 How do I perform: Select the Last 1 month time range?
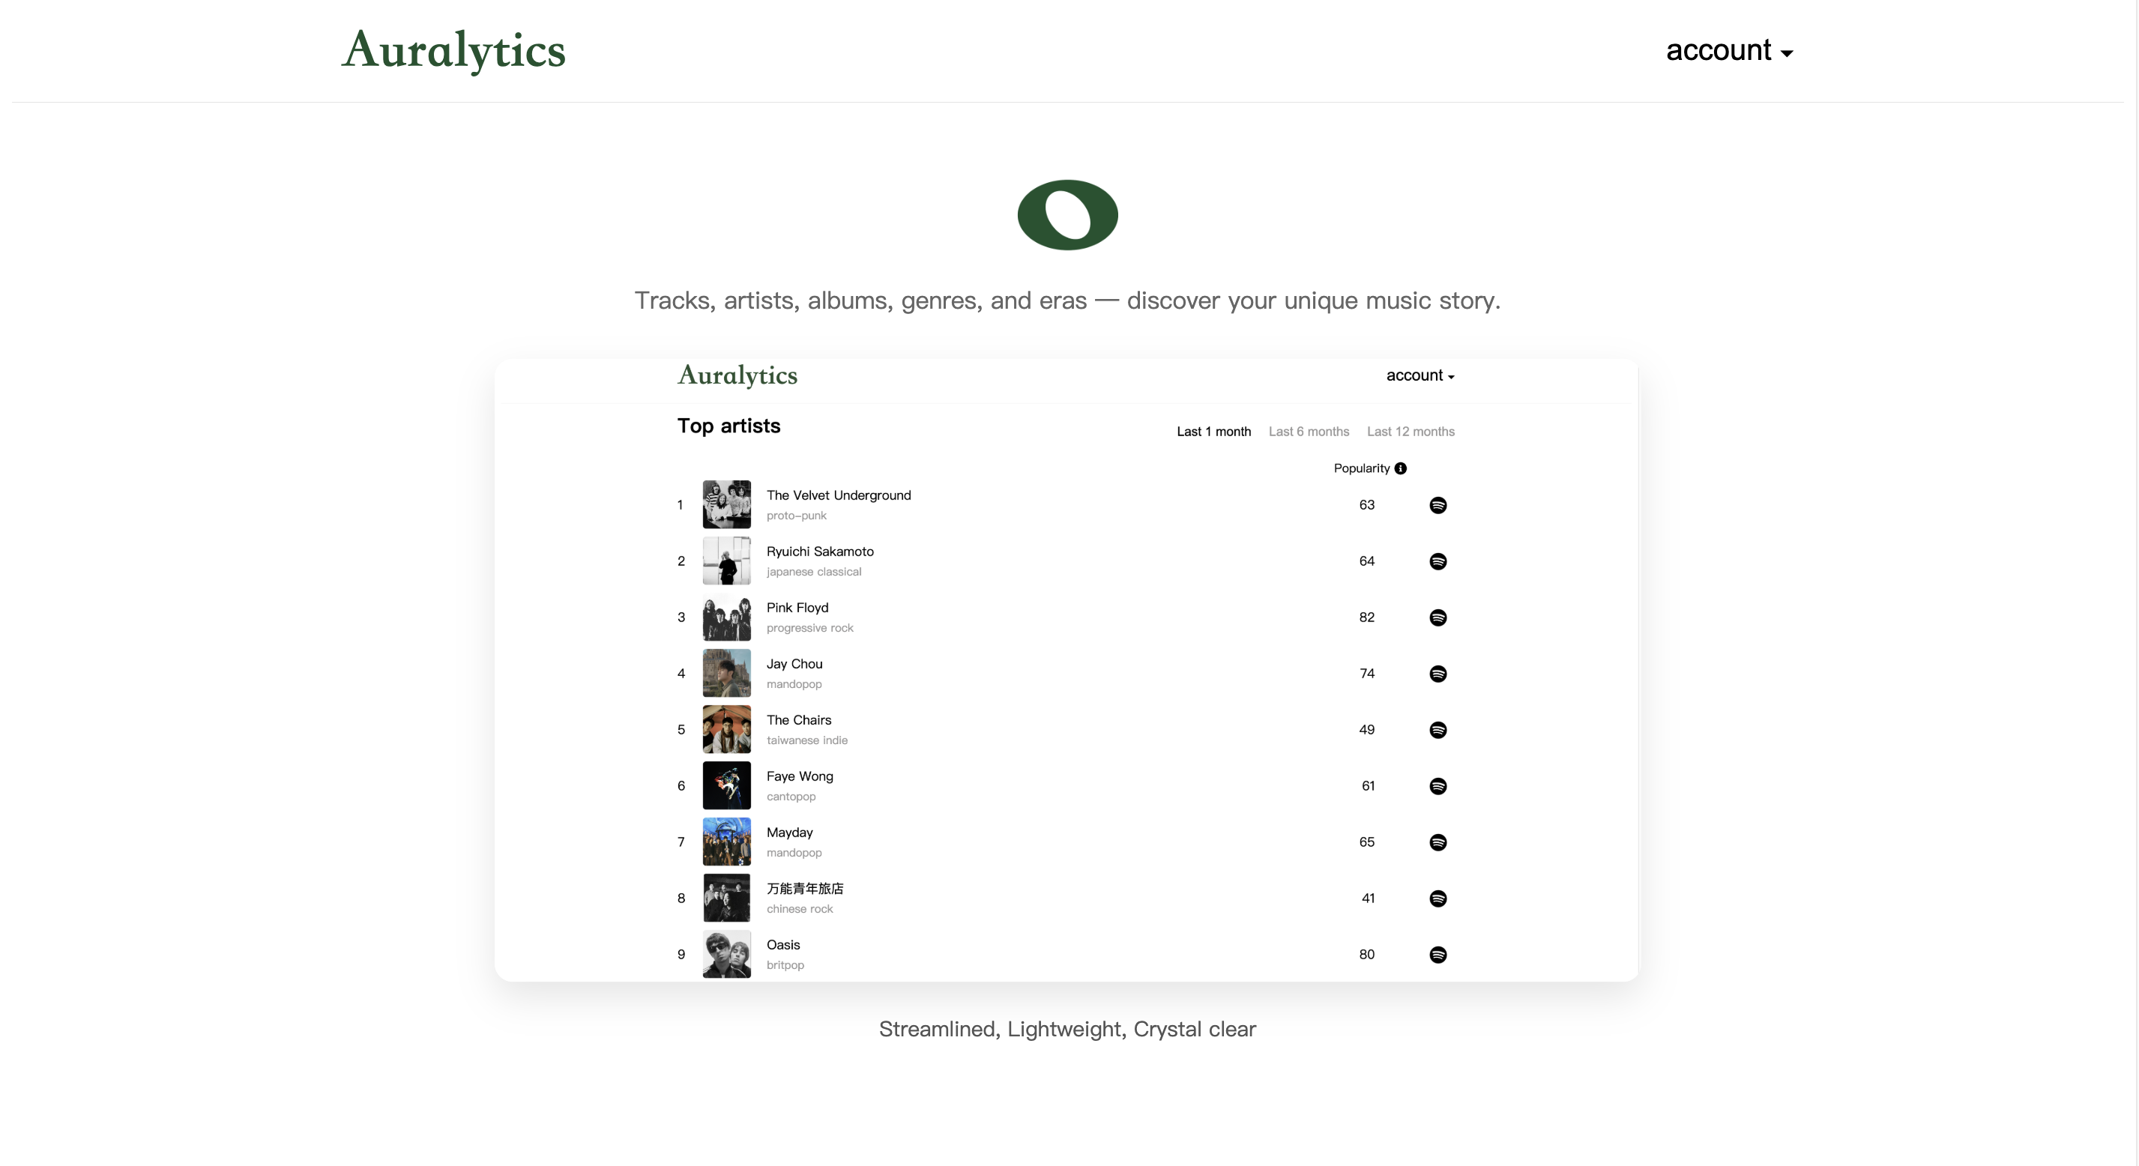tap(1213, 431)
